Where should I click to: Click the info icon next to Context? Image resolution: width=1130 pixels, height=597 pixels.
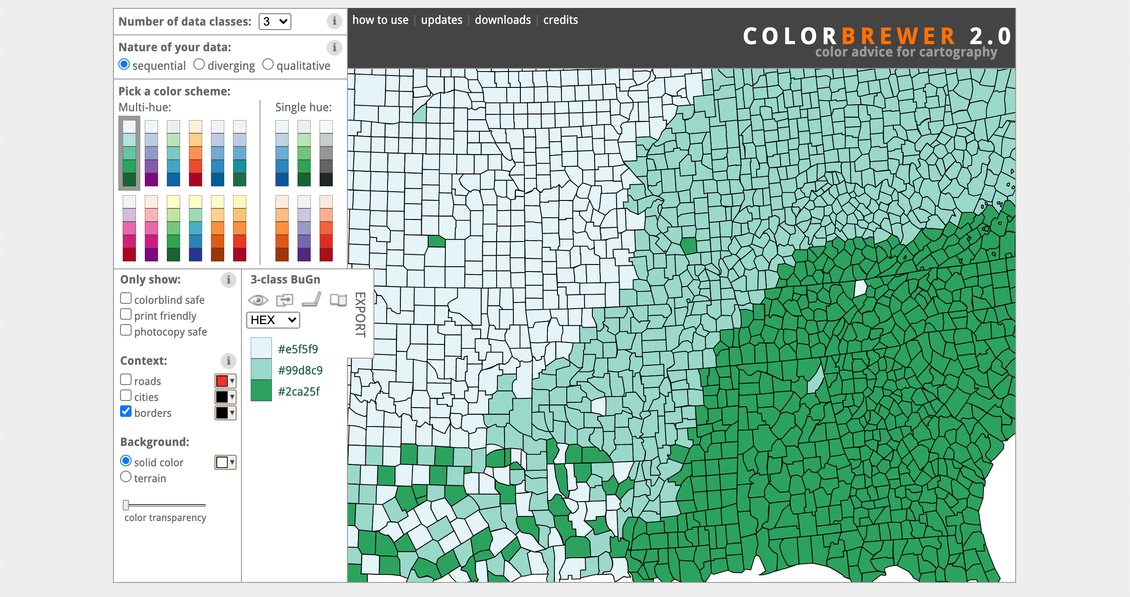tap(228, 361)
